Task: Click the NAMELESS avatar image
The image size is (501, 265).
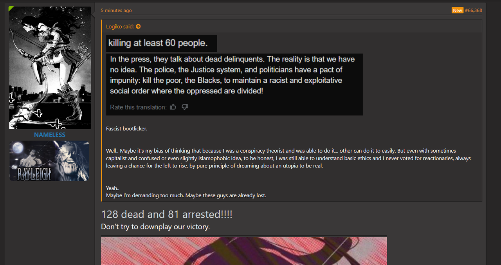Action: [x=50, y=68]
